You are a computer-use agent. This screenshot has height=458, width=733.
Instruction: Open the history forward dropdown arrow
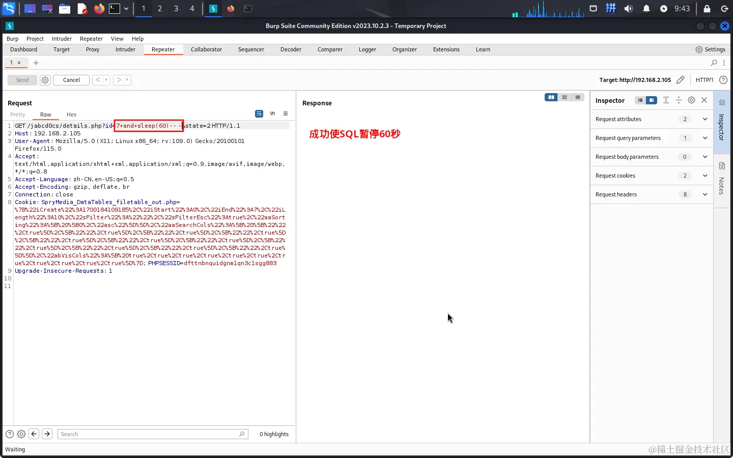click(x=127, y=80)
